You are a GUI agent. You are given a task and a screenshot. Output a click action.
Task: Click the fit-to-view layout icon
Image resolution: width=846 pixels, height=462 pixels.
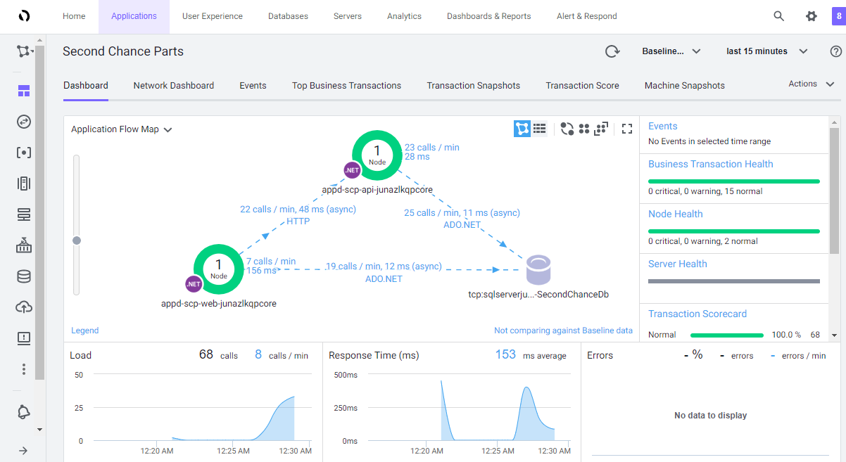click(601, 129)
